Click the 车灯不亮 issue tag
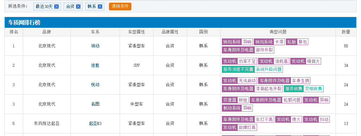 tap(248, 119)
